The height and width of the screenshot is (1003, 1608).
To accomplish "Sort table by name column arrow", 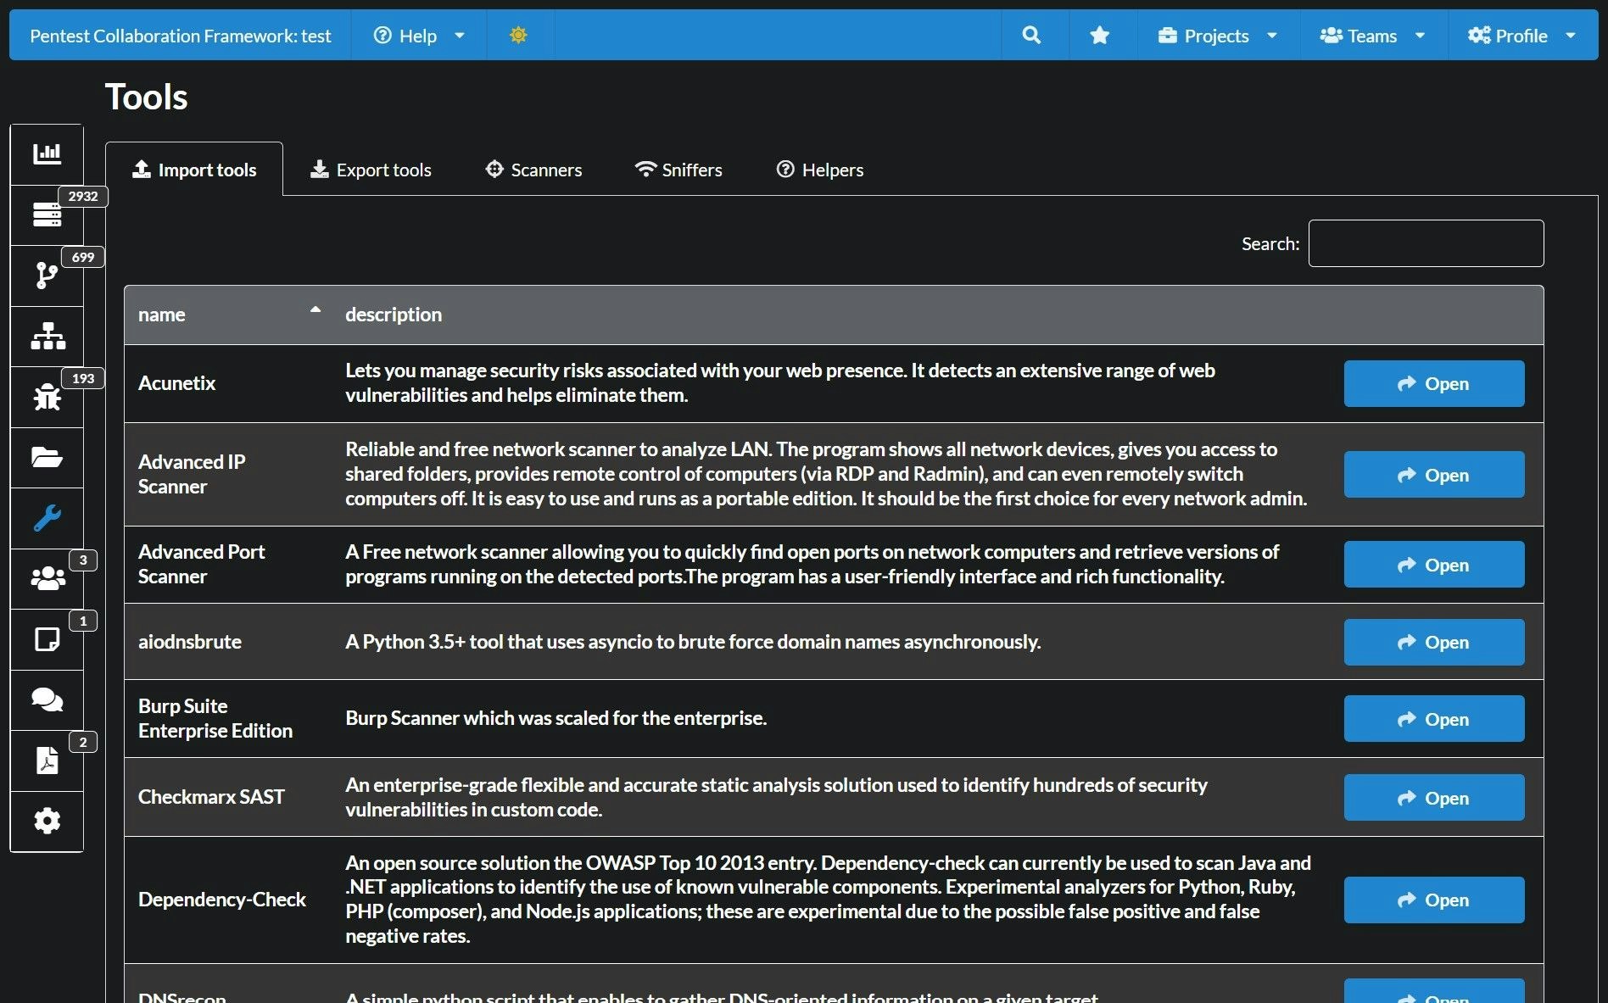I will click(315, 310).
